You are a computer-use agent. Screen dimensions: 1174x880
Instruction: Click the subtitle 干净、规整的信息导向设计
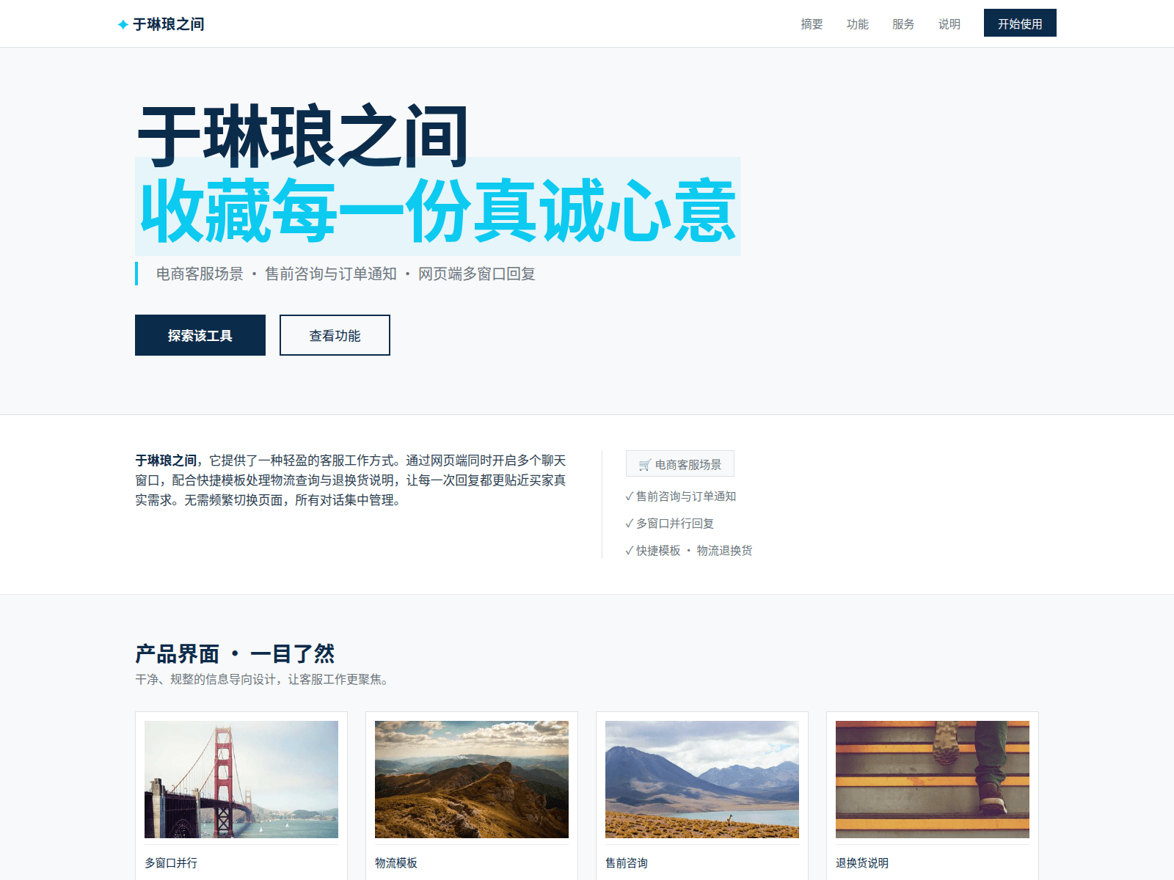(261, 680)
